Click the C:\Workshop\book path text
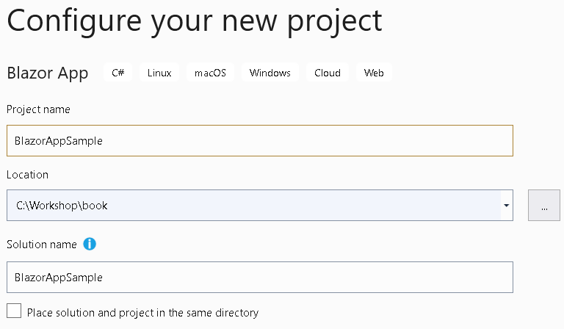The image size is (564, 329). tap(62, 206)
